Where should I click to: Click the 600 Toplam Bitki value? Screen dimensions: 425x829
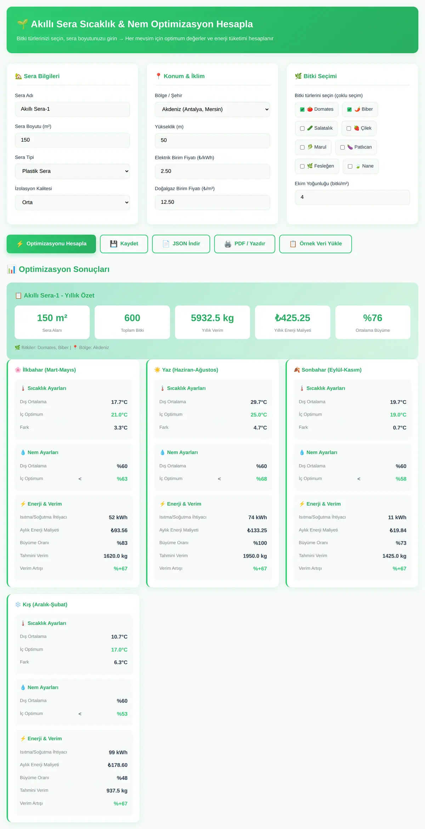pyautogui.click(x=132, y=318)
